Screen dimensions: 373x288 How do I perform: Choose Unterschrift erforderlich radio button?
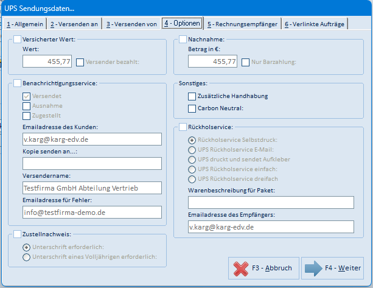click(26, 248)
